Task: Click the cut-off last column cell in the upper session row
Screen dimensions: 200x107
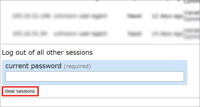Action: (192, 16)
